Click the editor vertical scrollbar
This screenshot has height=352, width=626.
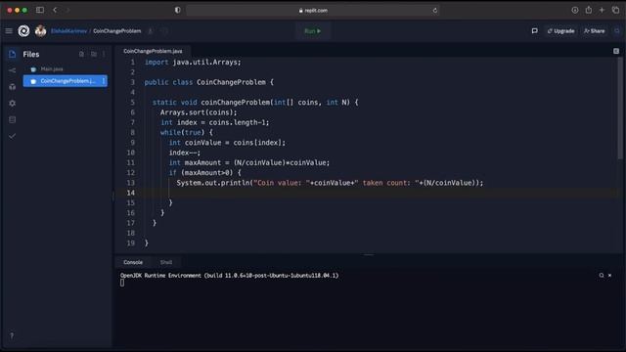coord(620,108)
